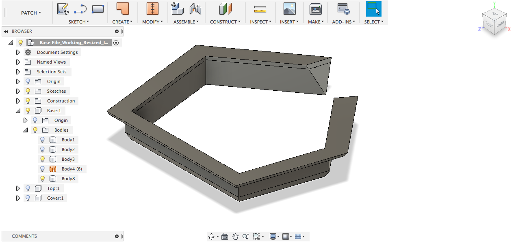Open the INSPECT menu
Image resolution: width=516 pixels, height=243 pixels.
click(260, 22)
